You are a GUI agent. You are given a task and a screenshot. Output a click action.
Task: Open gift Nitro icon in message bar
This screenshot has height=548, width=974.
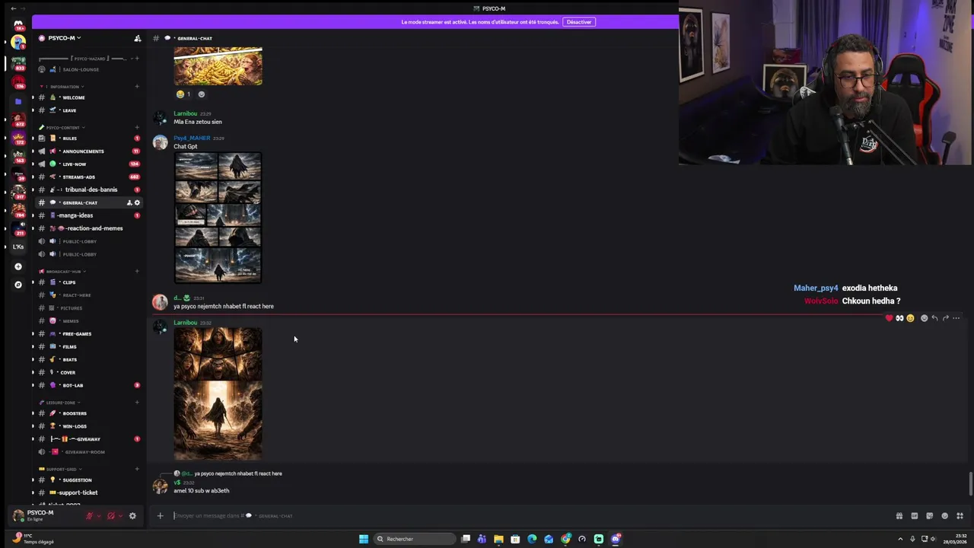899,515
